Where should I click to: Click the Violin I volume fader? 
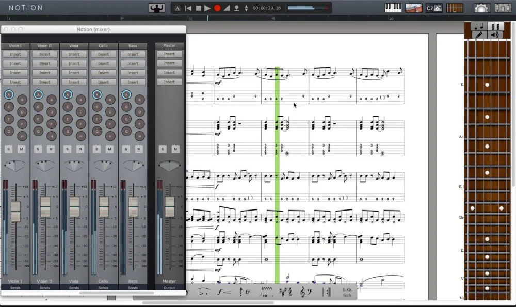16,211
